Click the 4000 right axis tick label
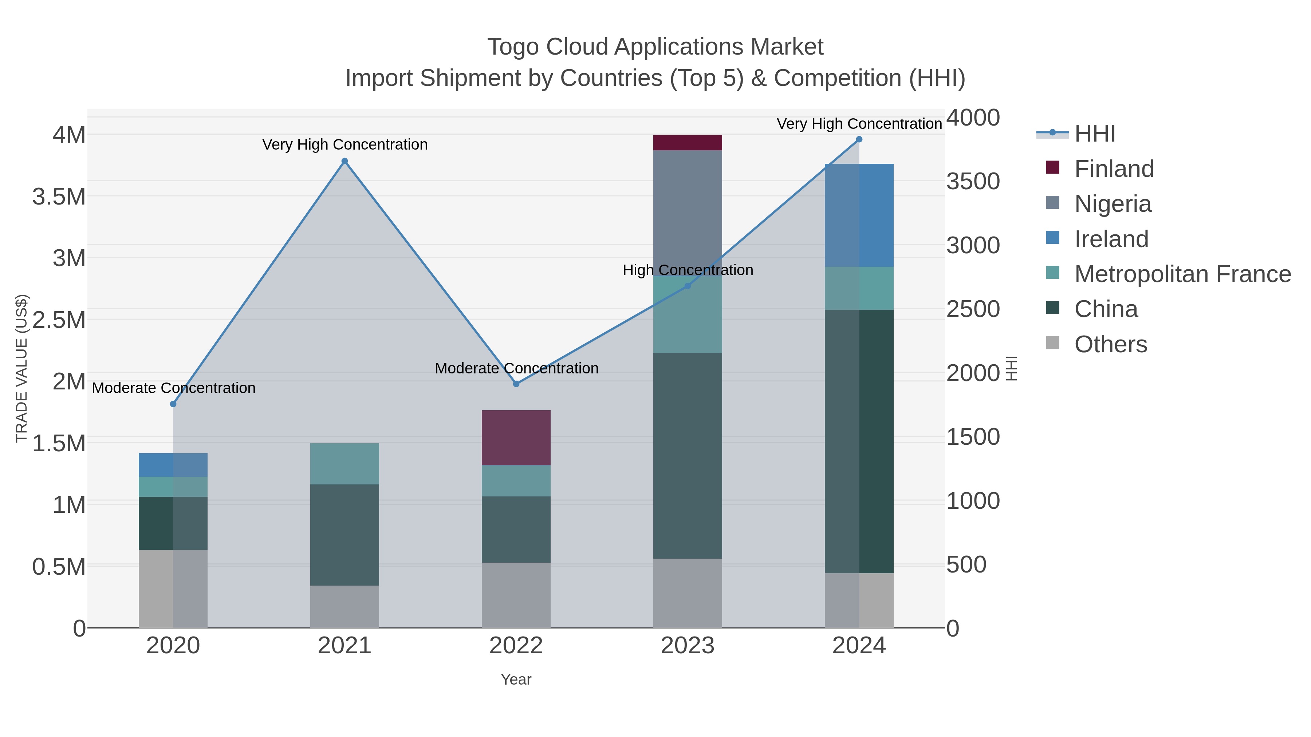 point(973,118)
